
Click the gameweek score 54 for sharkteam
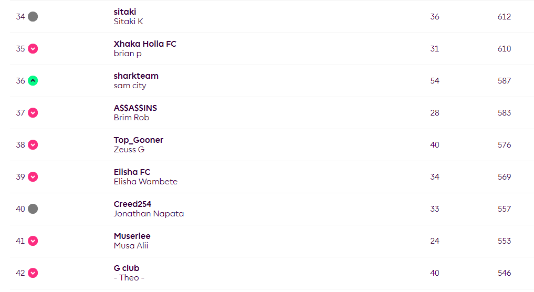pos(435,80)
